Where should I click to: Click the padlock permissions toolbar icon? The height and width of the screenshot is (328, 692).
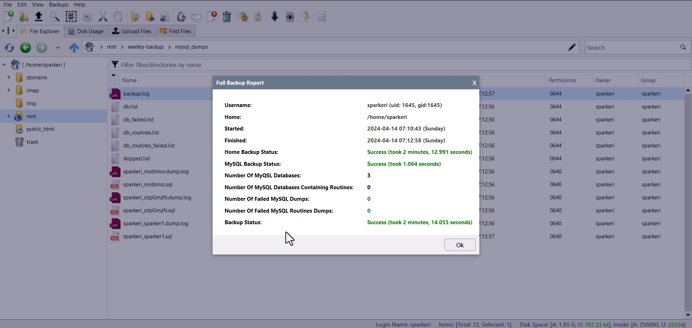182,17
